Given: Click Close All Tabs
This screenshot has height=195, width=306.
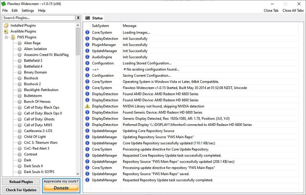Looking at the screenshot, I should point(293,10).
